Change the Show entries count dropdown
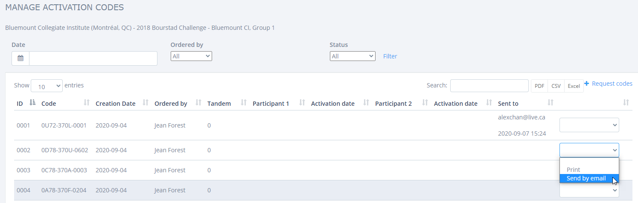 tap(47, 86)
